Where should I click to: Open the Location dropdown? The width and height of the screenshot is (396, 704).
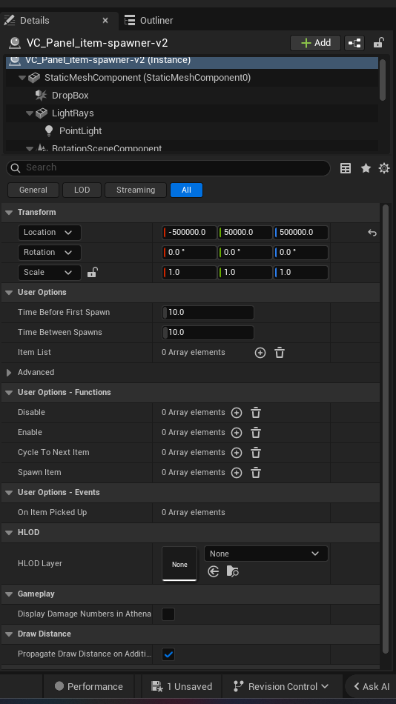pos(50,233)
